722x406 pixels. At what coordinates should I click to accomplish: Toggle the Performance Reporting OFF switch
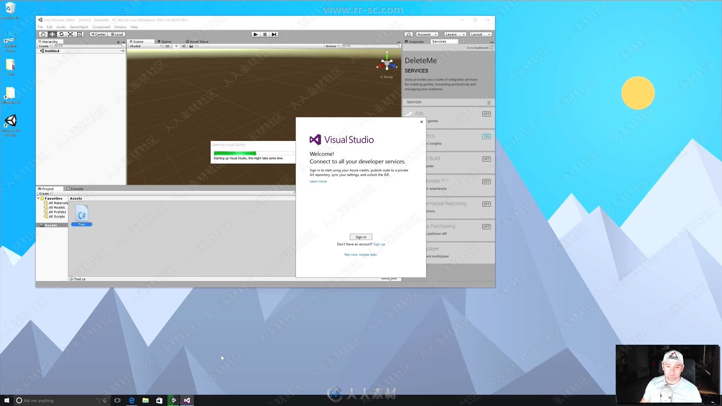(486, 204)
